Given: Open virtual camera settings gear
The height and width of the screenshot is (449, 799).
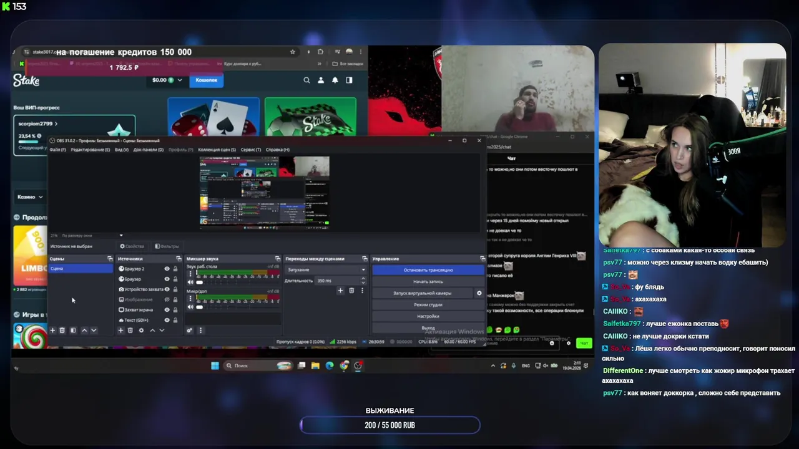Looking at the screenshot, I should 479,293.
